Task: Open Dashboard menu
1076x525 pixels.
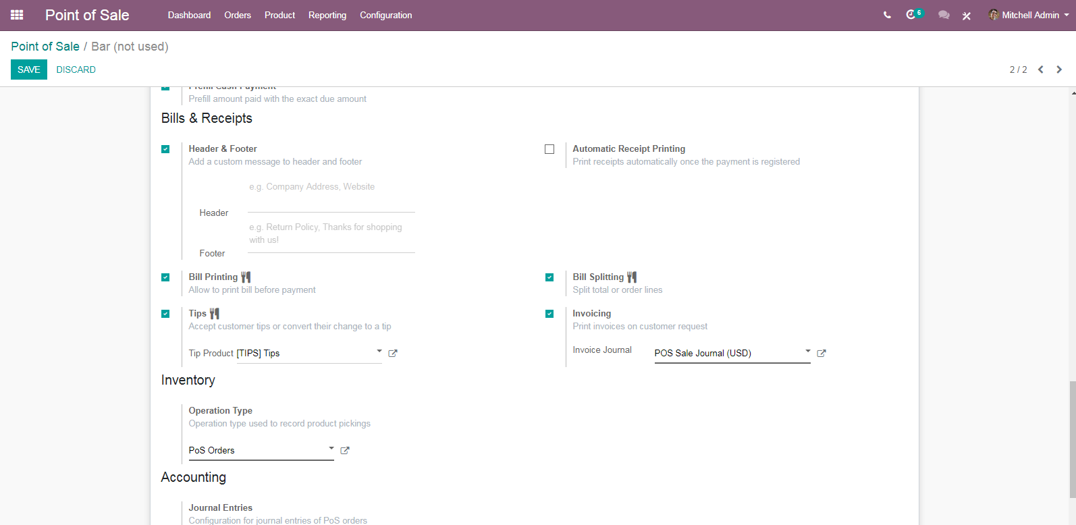Action: (189, 15)
